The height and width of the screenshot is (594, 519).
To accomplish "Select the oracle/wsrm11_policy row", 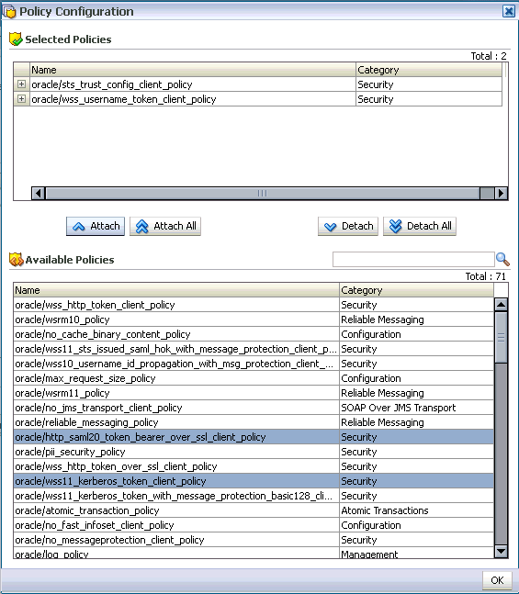I will point(254,393).
